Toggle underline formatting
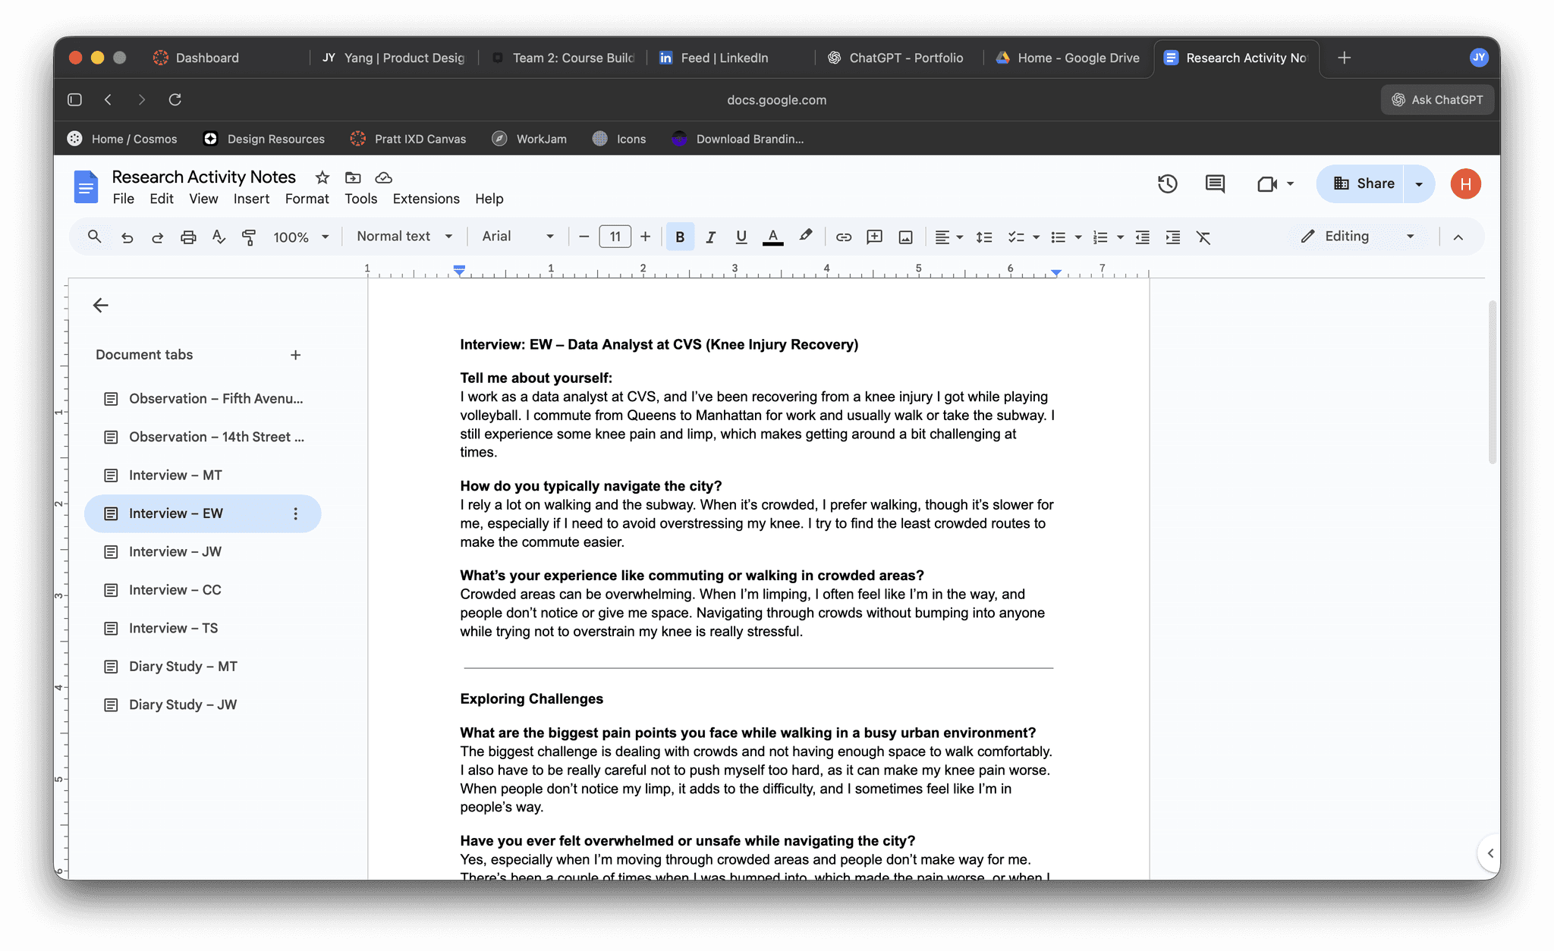Screen dimensions: 1554x951 (x=741, y=237)
